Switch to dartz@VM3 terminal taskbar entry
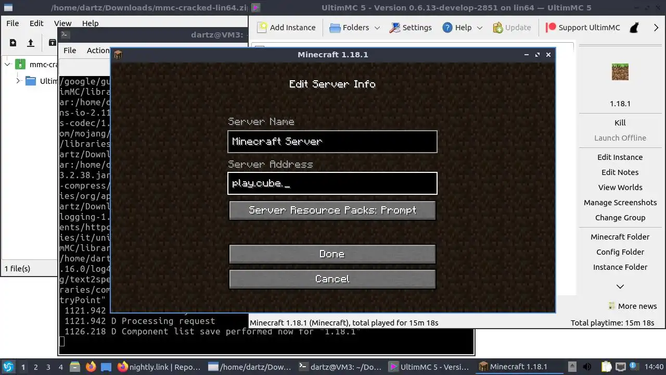This screenshot has height=375, width=666. (x=340, y=367)
